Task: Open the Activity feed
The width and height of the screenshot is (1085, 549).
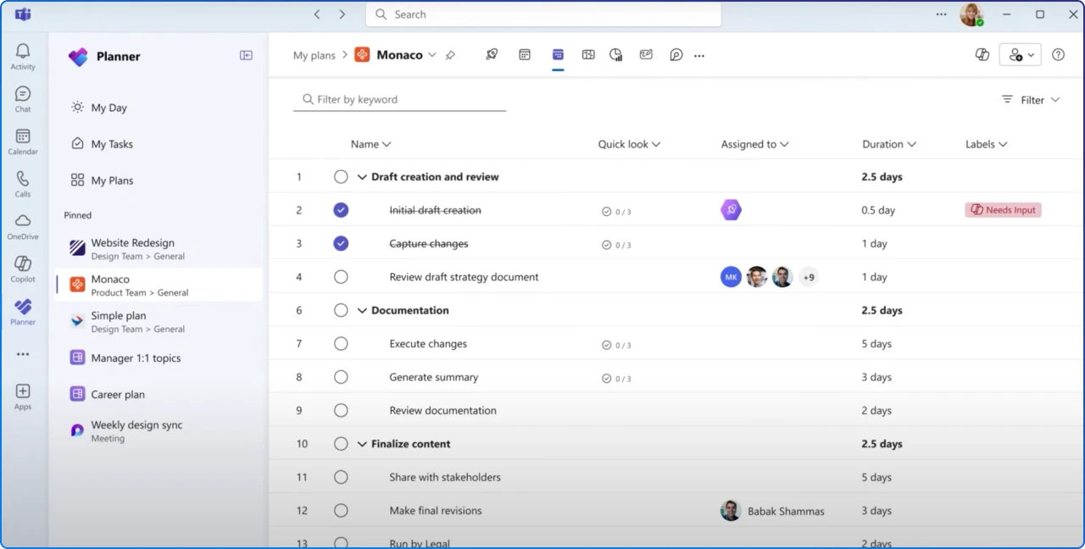Action: 22,53
